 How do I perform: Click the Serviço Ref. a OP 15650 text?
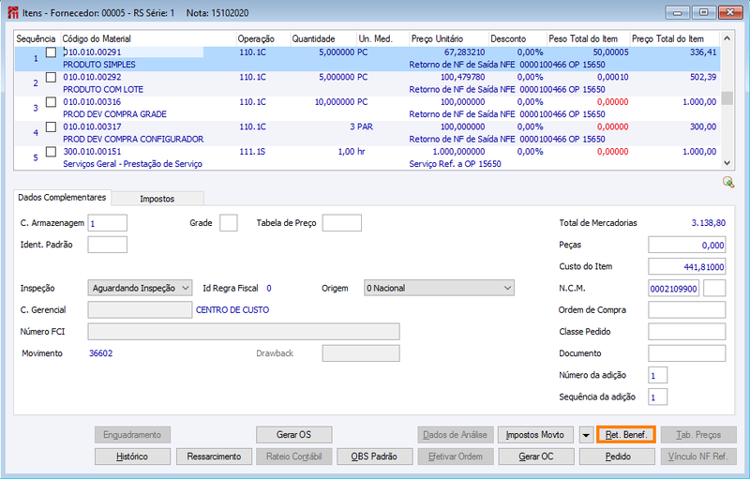coord(455,164)
